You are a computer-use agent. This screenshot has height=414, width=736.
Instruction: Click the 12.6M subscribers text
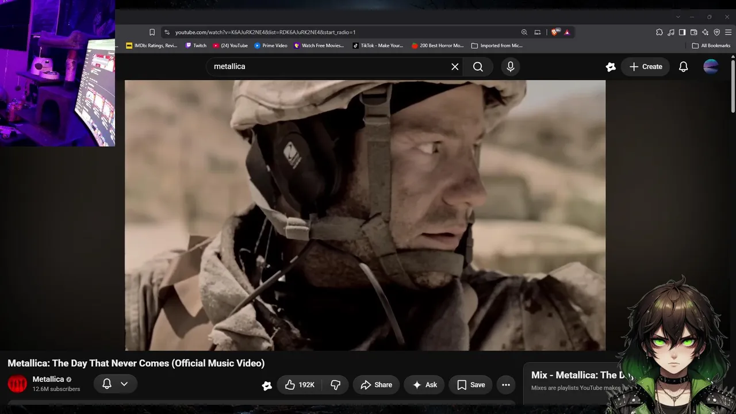[x=56, y=389]
